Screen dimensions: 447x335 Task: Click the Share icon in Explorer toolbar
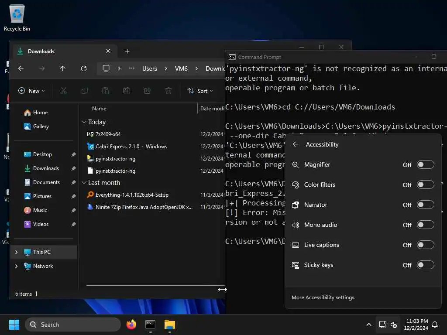(x=148, y=91)
